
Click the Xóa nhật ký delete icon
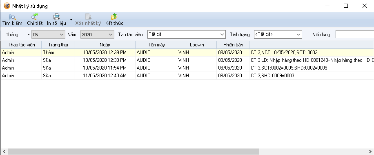(x=88, y=17)
